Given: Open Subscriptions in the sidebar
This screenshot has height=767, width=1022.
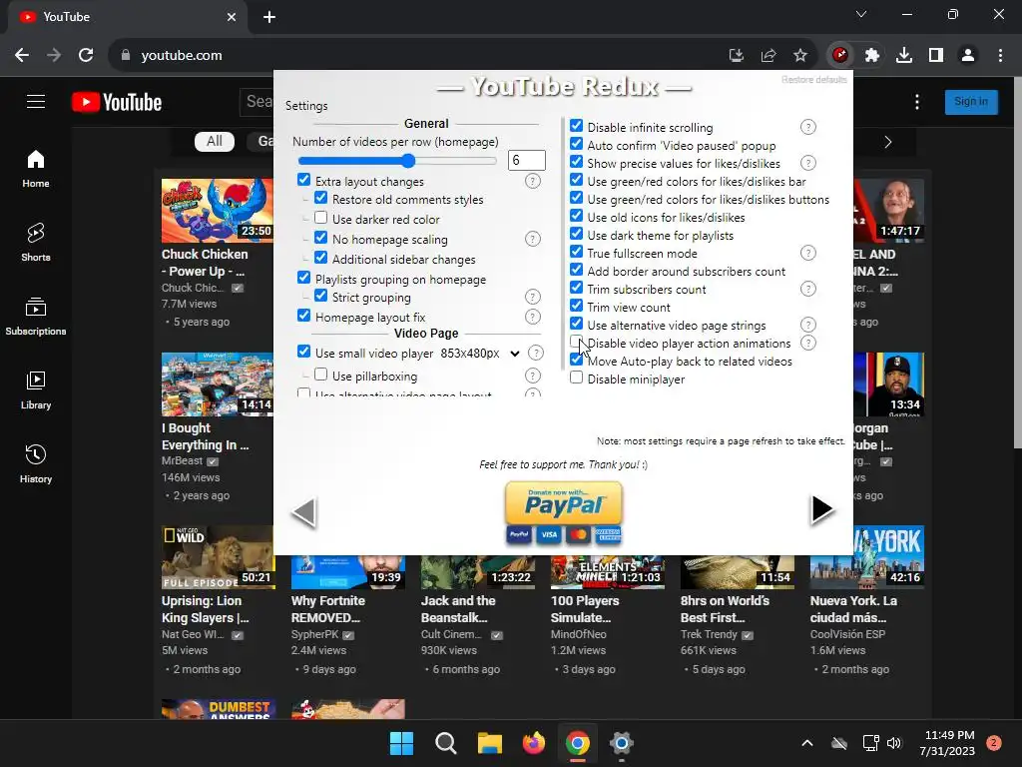Looking at the screenshot, I should pyautogui.click(x=36, y=317).
